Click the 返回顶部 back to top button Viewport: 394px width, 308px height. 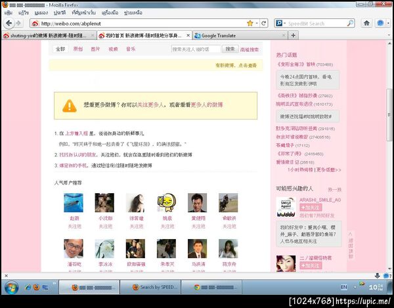351,246
